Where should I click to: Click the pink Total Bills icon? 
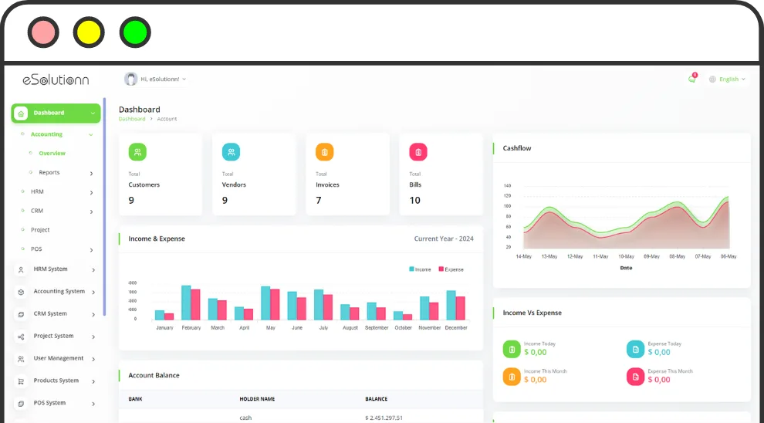tap(418, 152)
